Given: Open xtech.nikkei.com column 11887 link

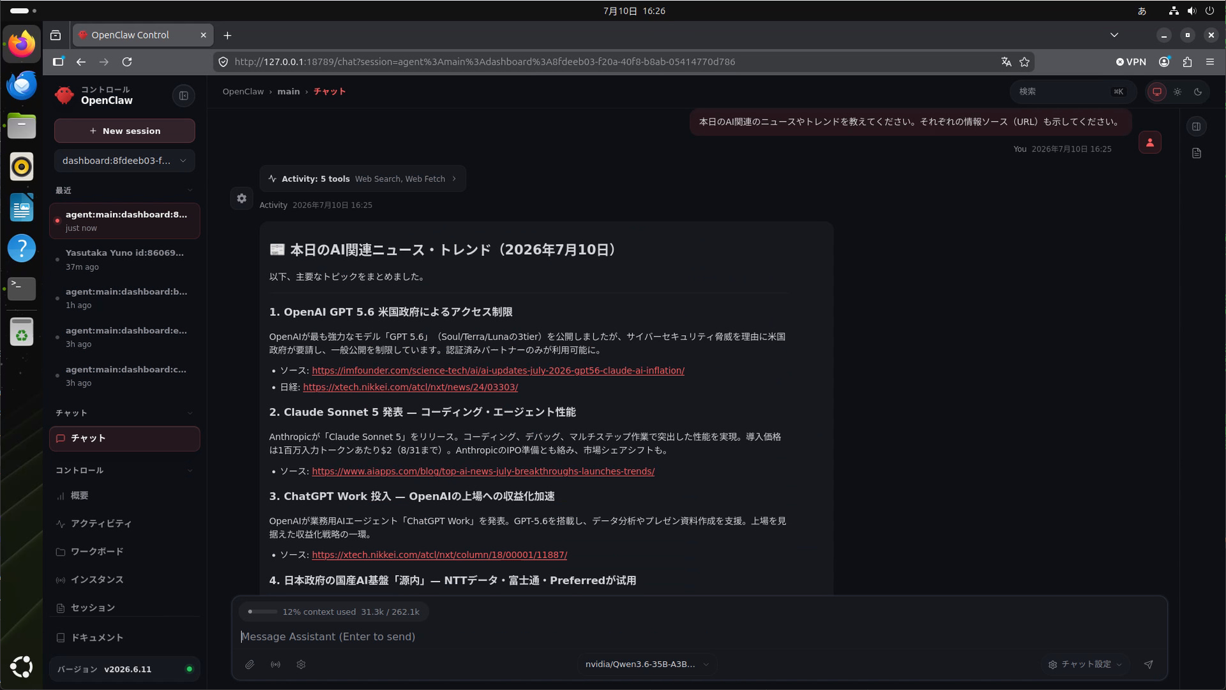Looking at the screenshot, I should click(x=439, y=555).
